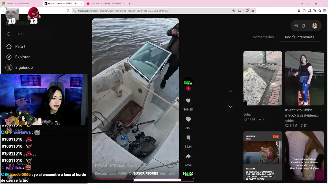Open the 'como reaccionaría mi mamá' video thumbnail

click(304, 156)
